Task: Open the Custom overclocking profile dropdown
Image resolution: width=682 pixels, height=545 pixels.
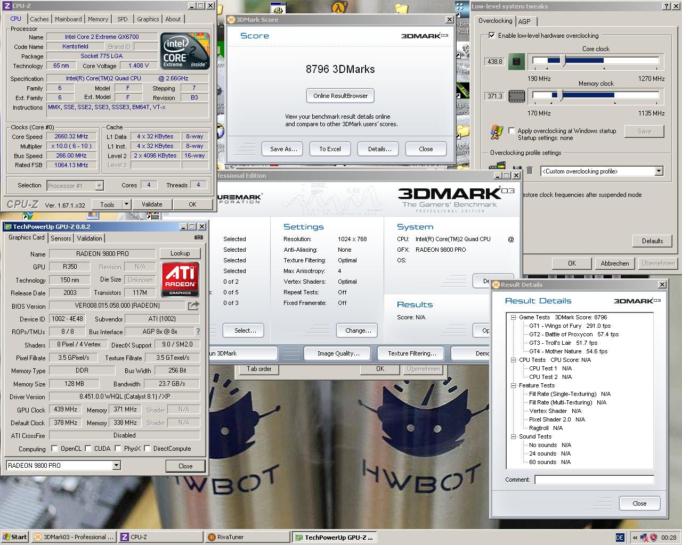Action: (x=659, y=171)
